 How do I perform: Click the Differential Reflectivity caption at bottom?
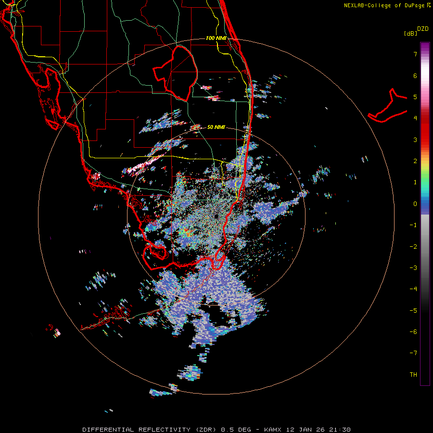216,430
